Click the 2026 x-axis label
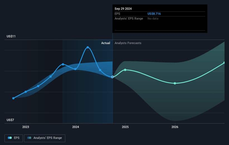The width and height of the screenshot is (229, 145). 175,127
